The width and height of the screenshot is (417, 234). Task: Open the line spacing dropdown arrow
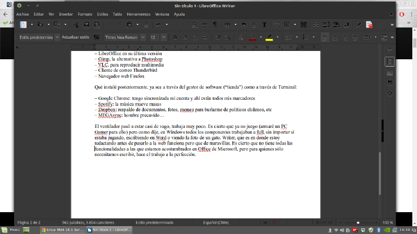tap(375, 37)
